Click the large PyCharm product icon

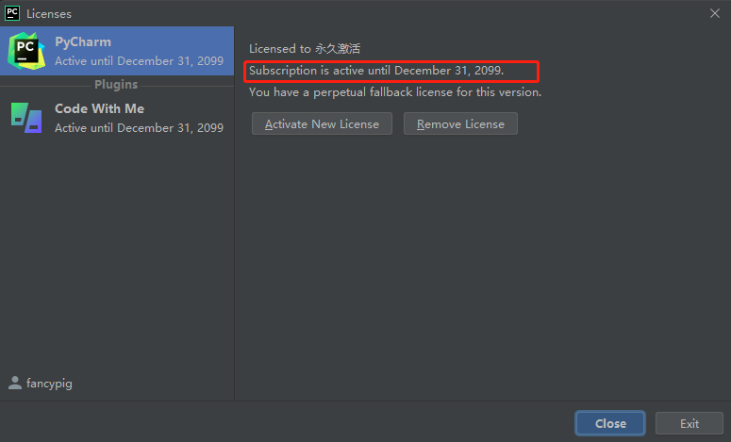[x=25, y=50]
